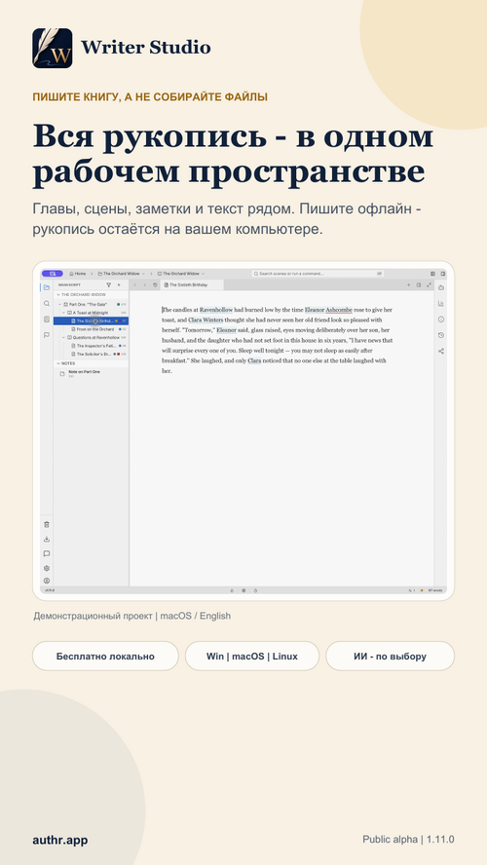Screen dimensions: 487x865
Task: Toggle the left panel layout icon in title bar
Action: (x=432, y=274)
